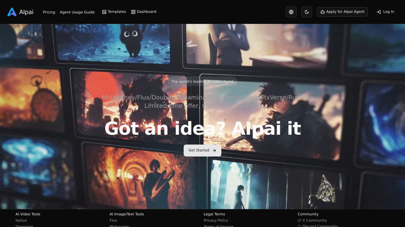Open the Pricing page
Screen dimensions: 405x227
(49, 12)
